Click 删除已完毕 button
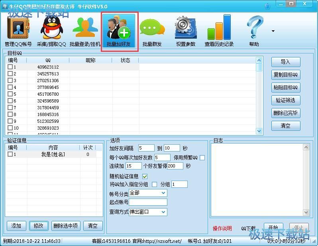318x246 pixels. point(286,113)
